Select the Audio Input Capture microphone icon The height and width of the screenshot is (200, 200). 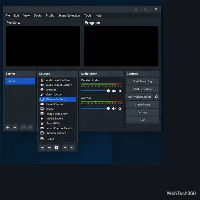pos(42,80)
